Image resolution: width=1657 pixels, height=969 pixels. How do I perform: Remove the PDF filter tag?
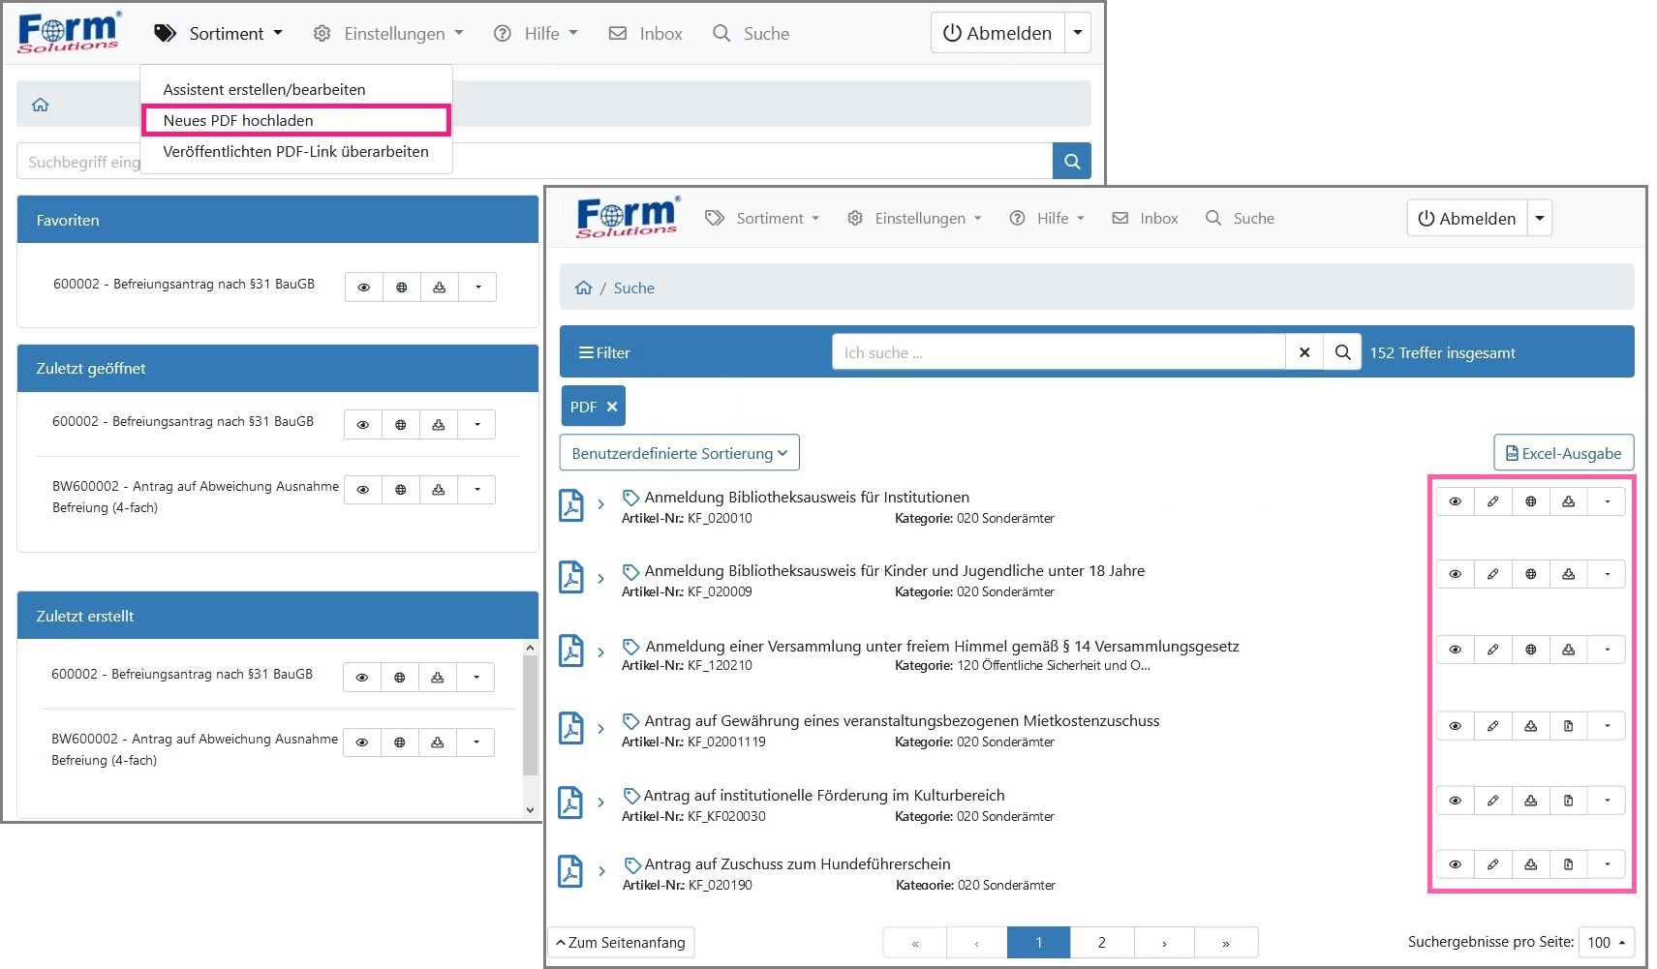point(612,407)
